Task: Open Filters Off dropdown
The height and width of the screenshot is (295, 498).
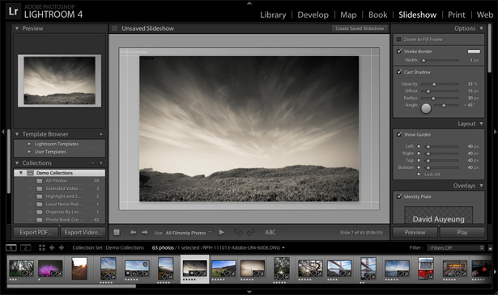Action: coord(455,248)
